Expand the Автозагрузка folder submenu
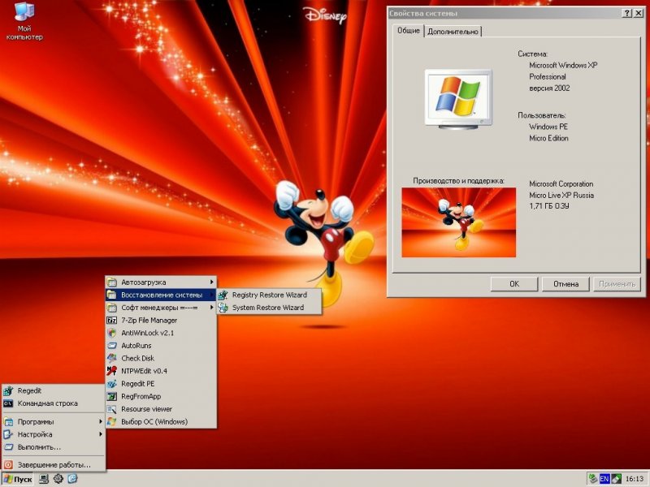The image size is (650, 487). tap(161, 282)
